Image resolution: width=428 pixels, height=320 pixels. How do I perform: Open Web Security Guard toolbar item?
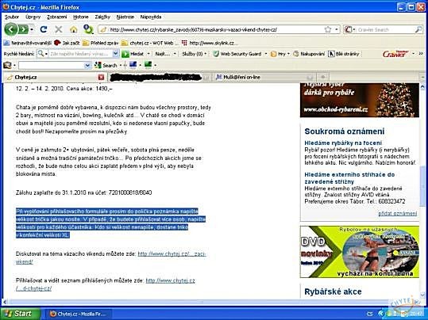click(x=237, y=54)
